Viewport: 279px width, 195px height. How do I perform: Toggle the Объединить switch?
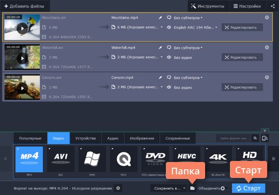(x=224, y=188)
